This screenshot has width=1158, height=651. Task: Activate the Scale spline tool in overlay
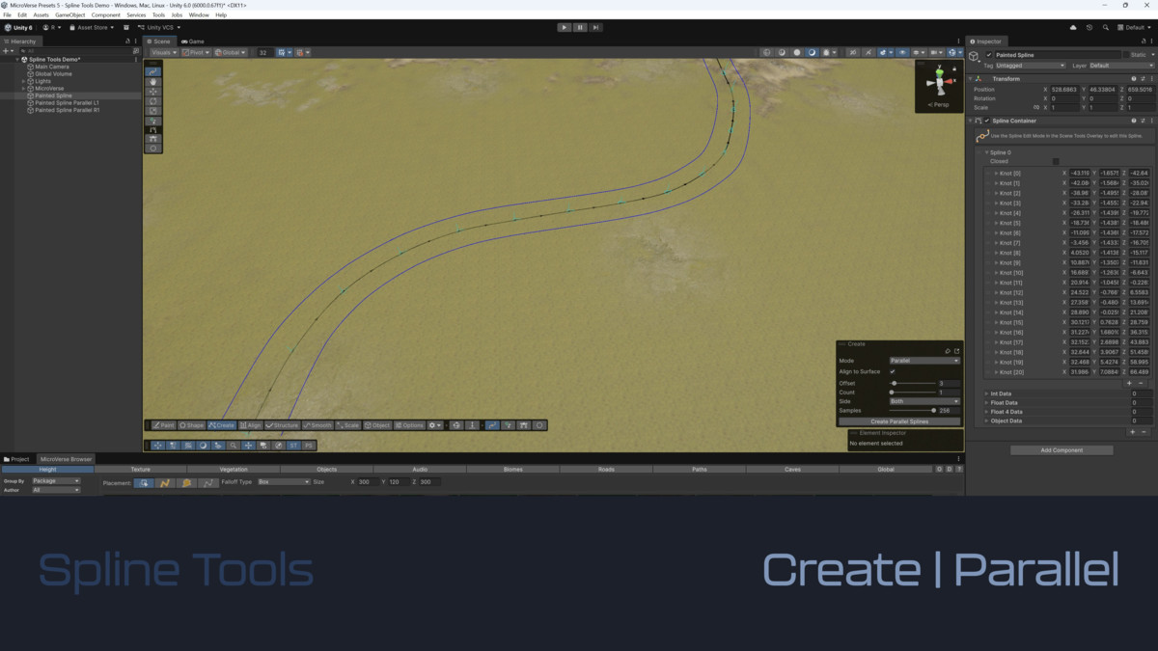click(347, 425)
